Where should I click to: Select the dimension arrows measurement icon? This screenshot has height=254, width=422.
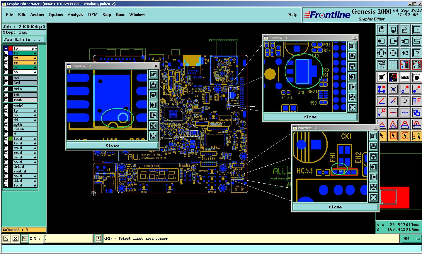coord(405,113)
